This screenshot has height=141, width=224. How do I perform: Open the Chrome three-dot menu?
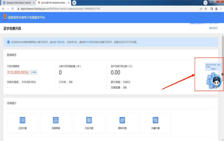tap(221, 9)
